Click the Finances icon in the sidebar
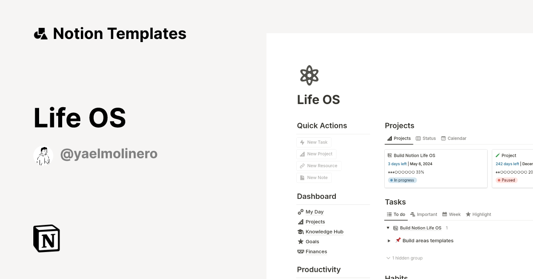533x279 pixels. tap(301, 251)
